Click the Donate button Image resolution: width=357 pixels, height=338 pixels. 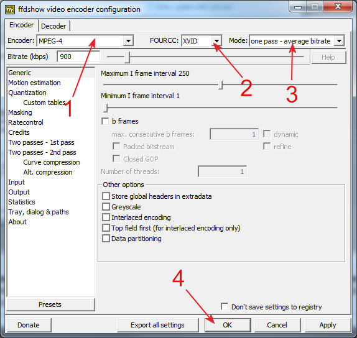(29, 325)
